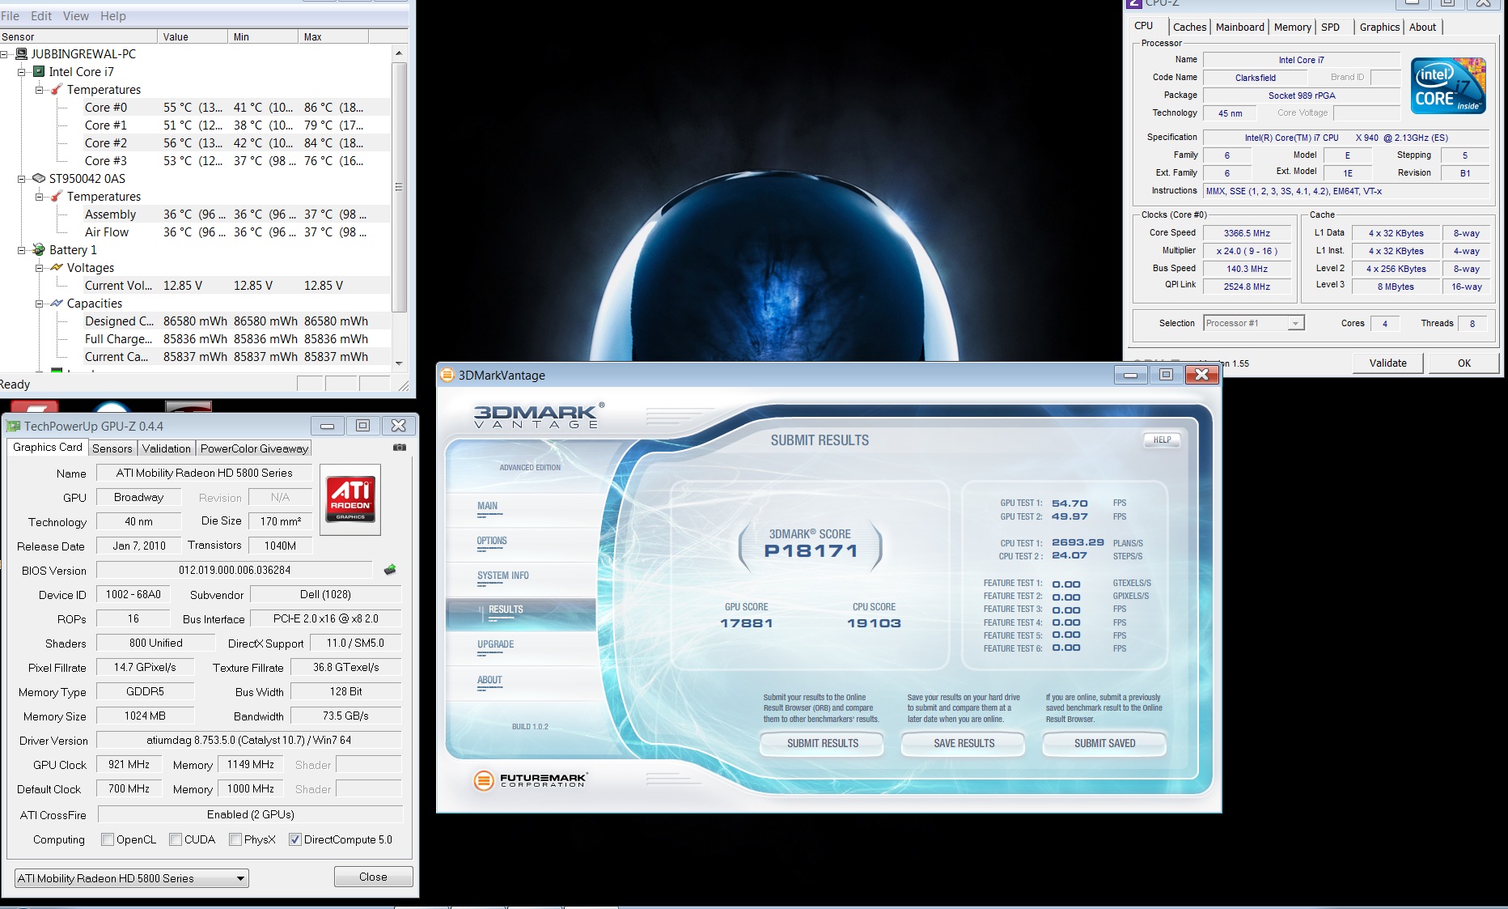Click the thermometer icon under Intel Core i7
Viewport: 1508px width, 909px height.
click(x=57, y=89)
